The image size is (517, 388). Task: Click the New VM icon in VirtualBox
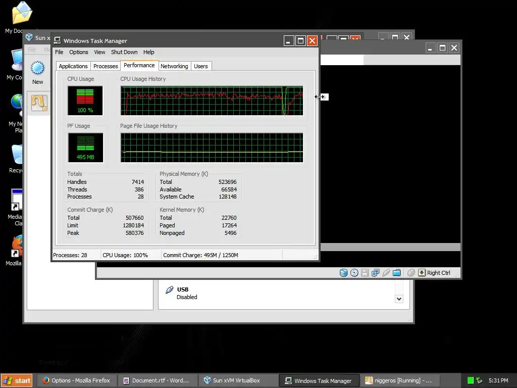pyautogui.click(x=37, y=68)
